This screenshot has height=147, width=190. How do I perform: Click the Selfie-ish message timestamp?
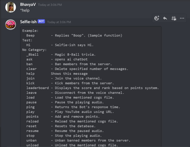pyautogui.click(x=59, y=22)
